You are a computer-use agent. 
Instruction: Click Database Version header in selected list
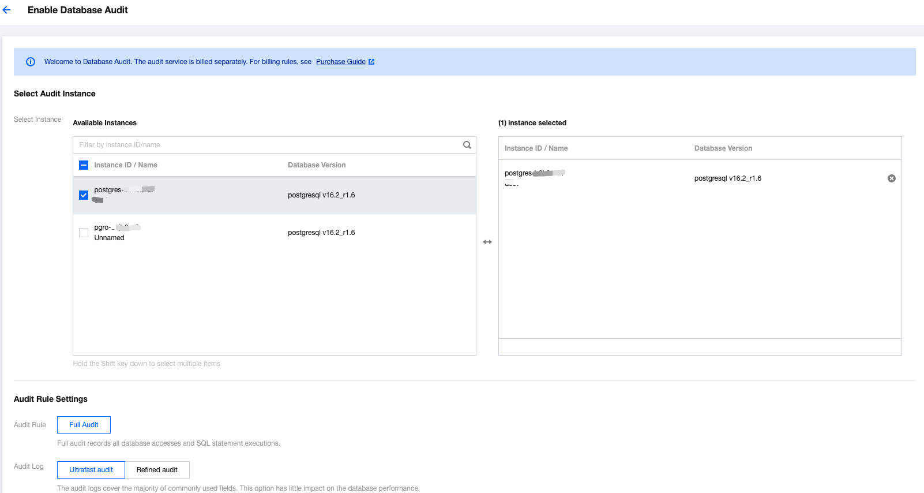coord(723,148)
